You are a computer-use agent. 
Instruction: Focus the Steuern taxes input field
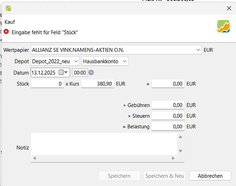pos(168,116)
